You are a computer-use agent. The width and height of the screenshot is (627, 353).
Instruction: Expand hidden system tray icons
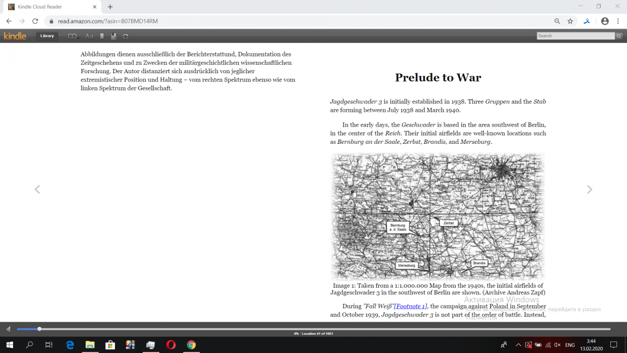(x=518, y=345)
